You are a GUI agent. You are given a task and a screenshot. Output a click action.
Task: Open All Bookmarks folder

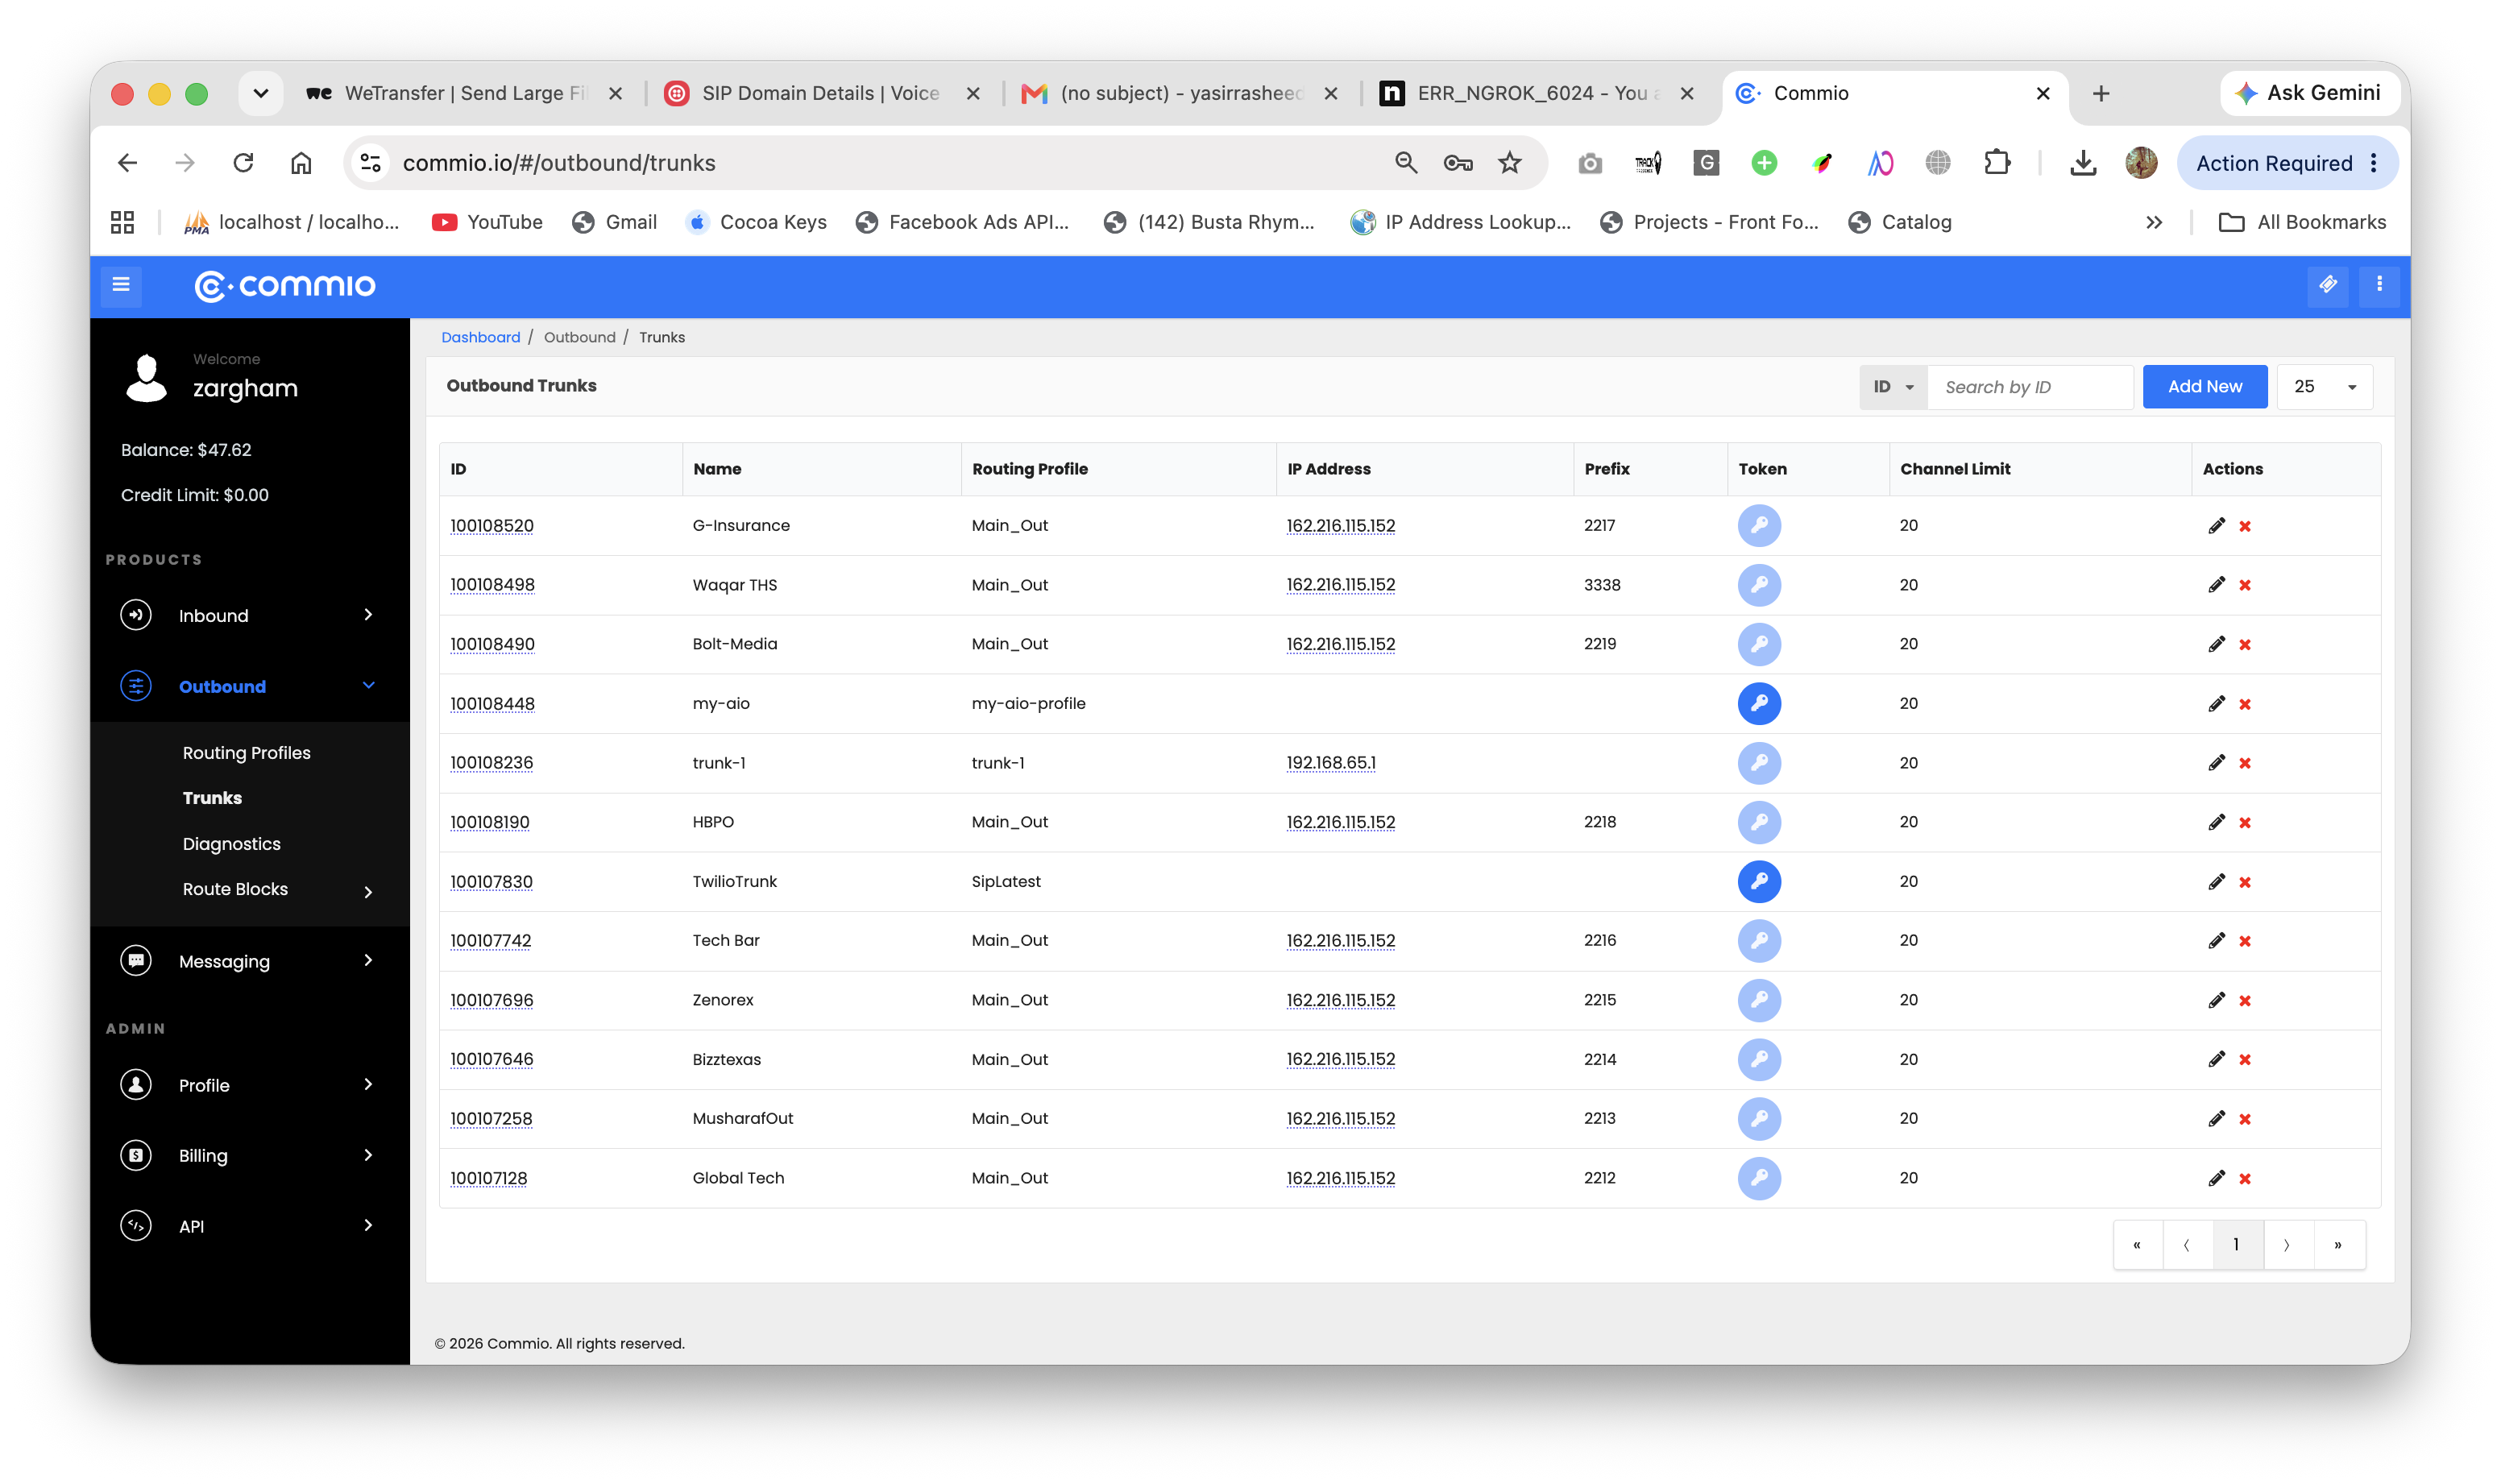tap(2302, 222)
